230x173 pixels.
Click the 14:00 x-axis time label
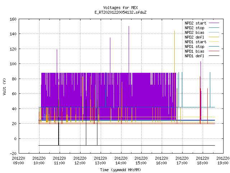tap(121, 163)
